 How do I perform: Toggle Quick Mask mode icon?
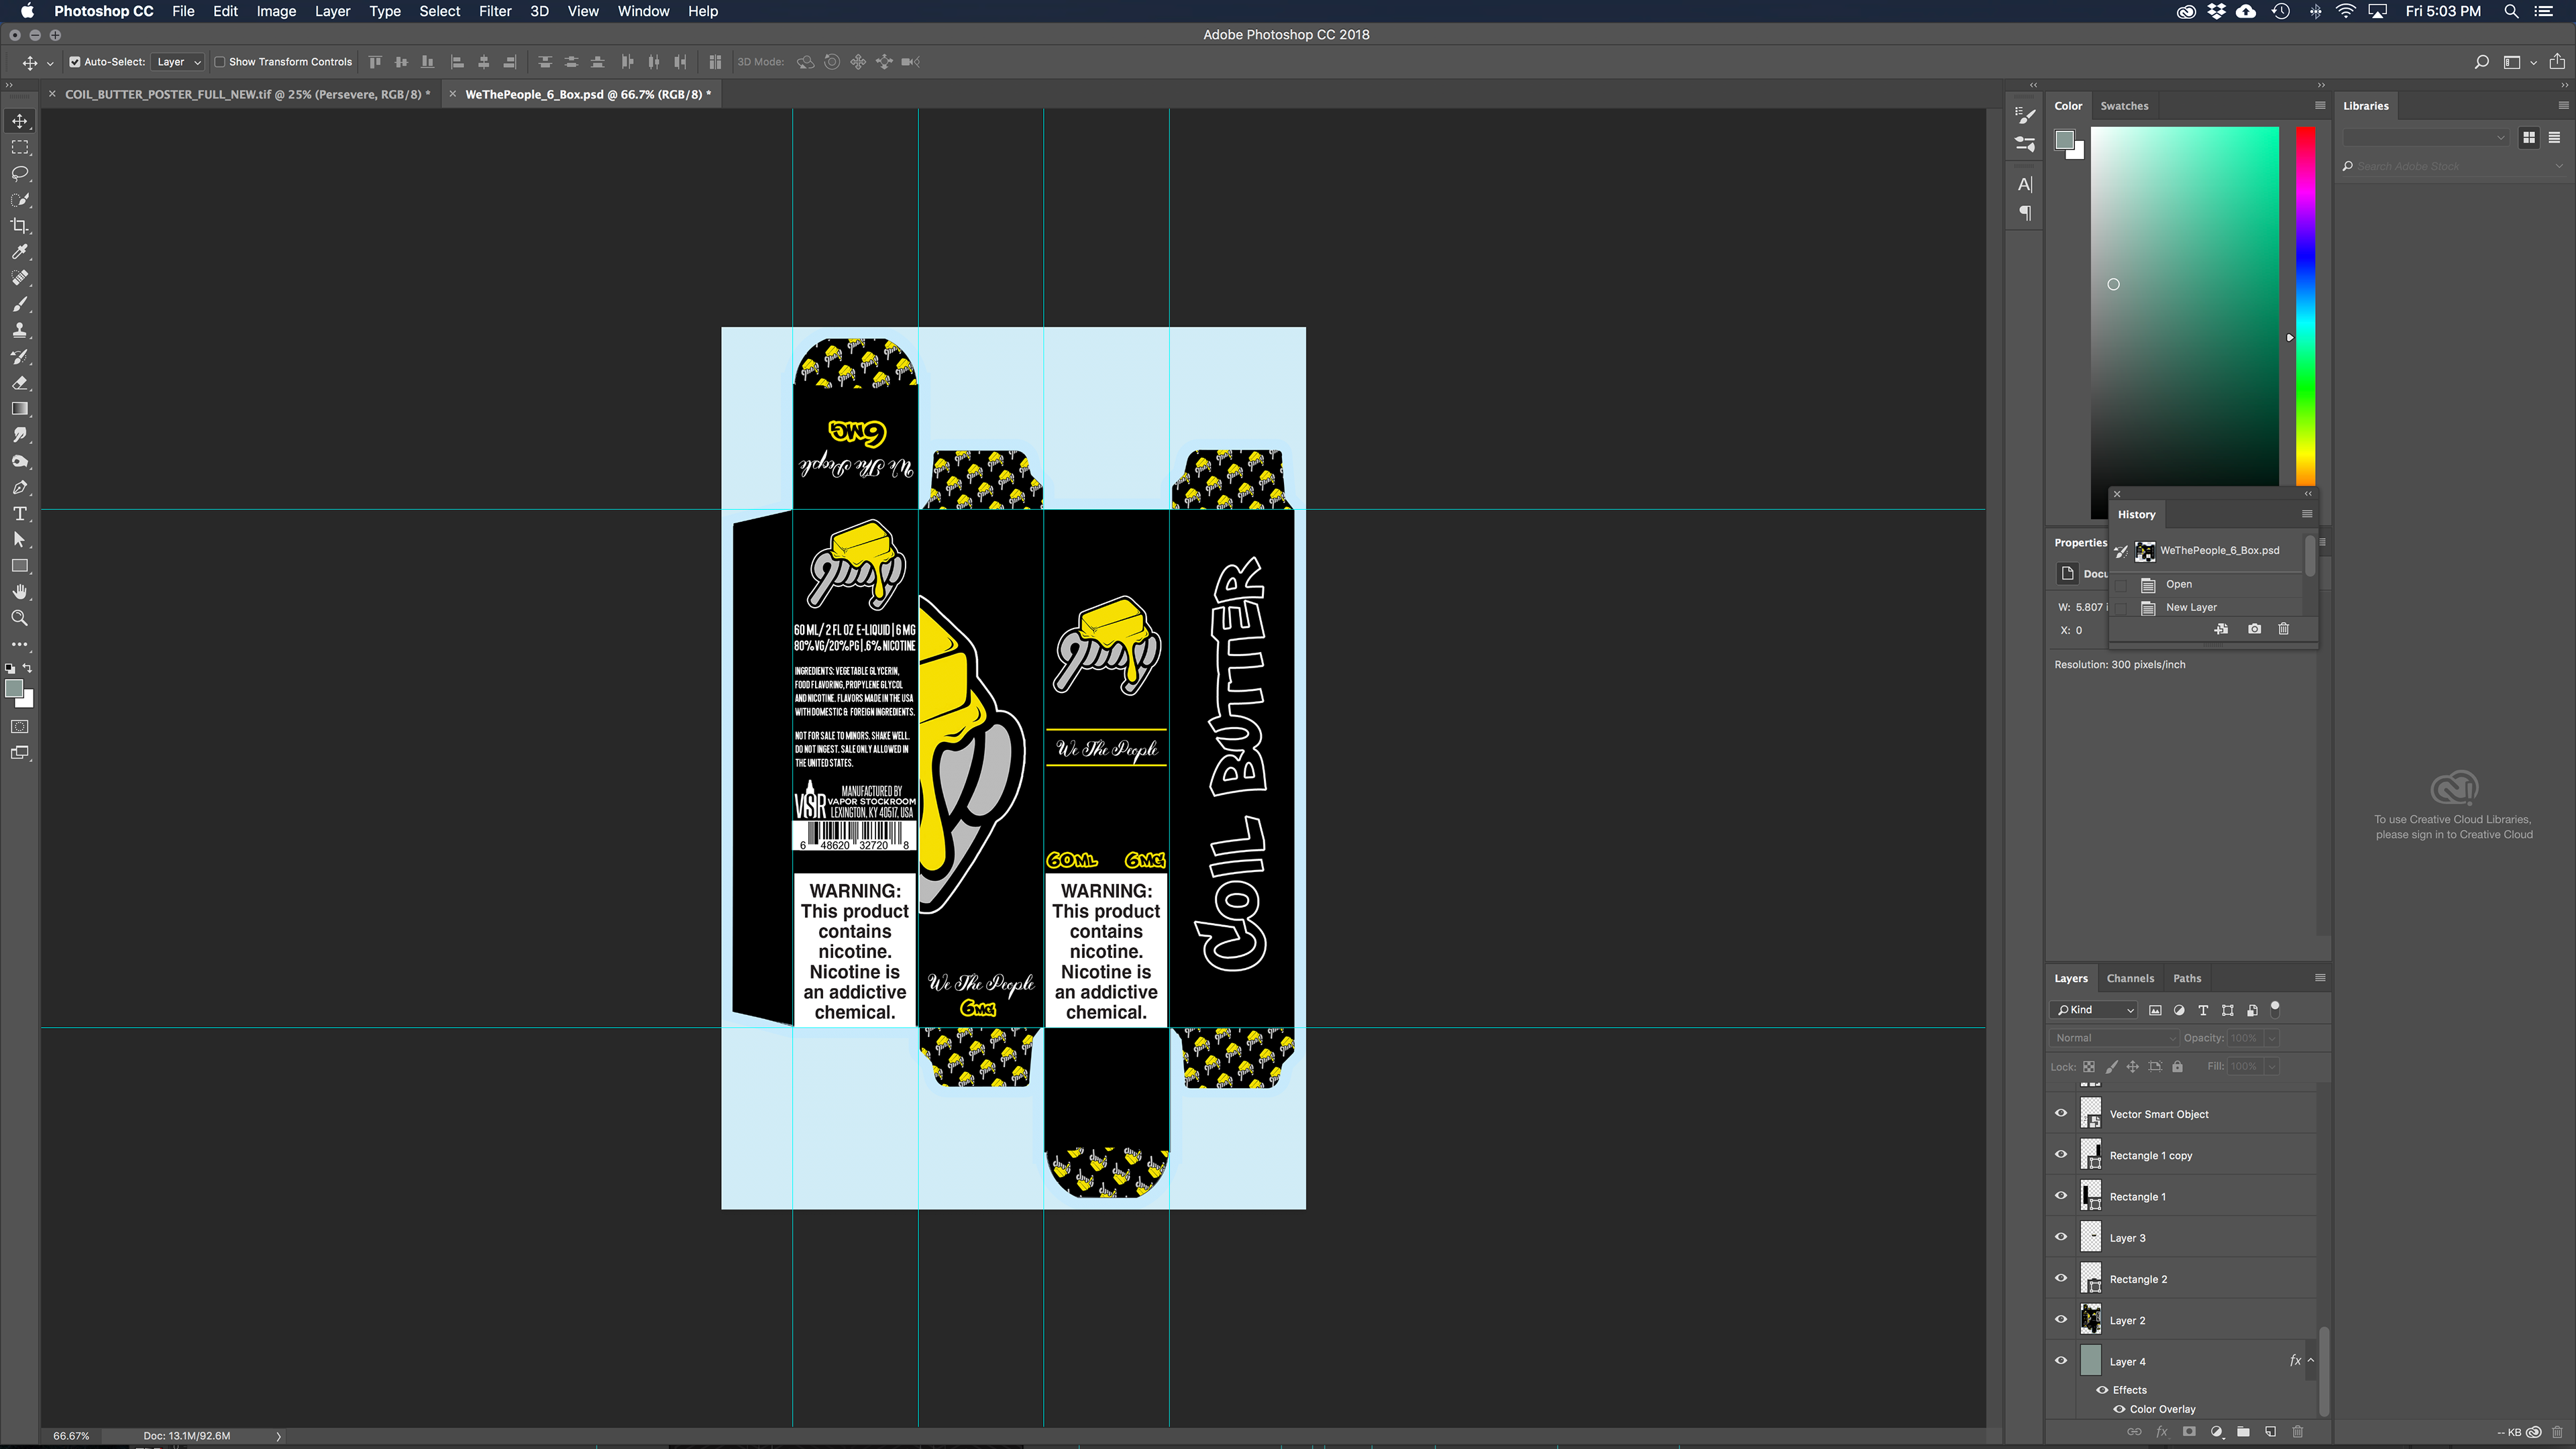click(x=20, y=727)
